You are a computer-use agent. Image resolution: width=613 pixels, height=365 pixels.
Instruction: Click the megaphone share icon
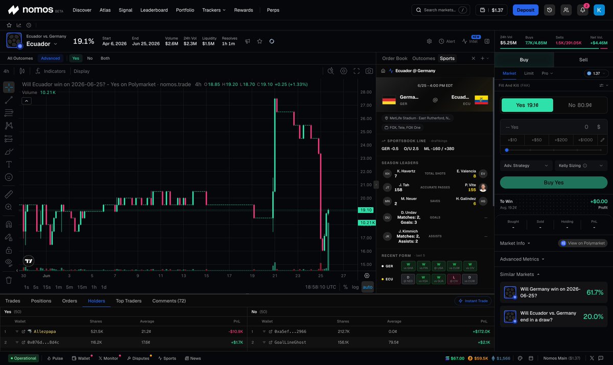tap(247, 41)
